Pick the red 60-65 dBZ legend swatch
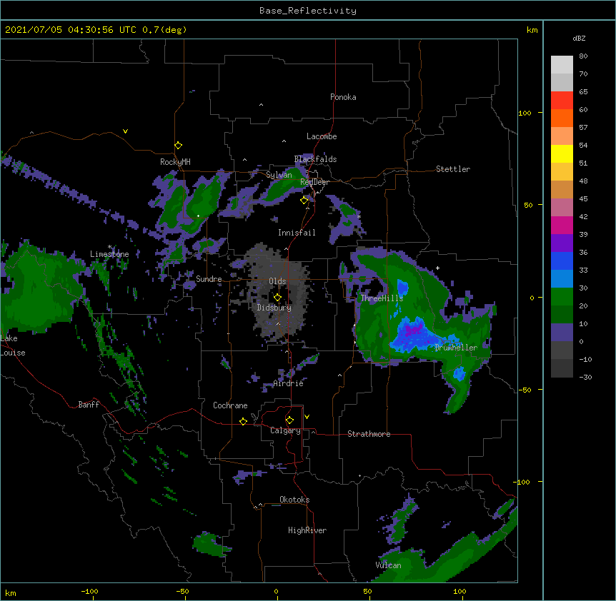This screenshot has height=601, width=616. click(562, 101)
